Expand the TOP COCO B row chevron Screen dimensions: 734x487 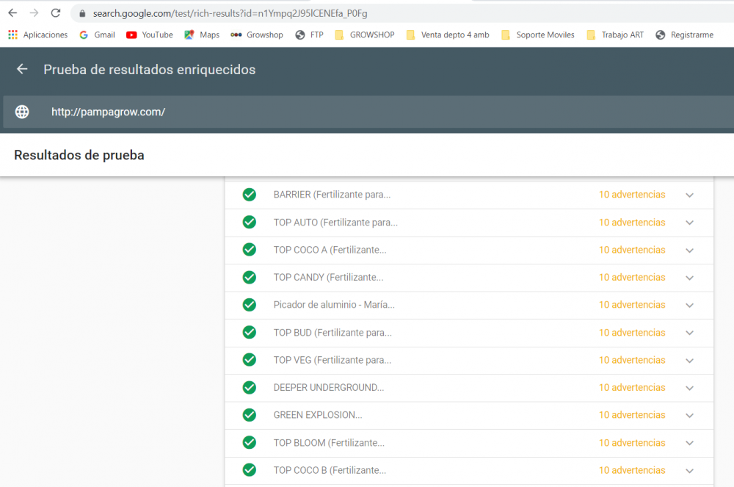pyautogui.click(x=689, y=471)
